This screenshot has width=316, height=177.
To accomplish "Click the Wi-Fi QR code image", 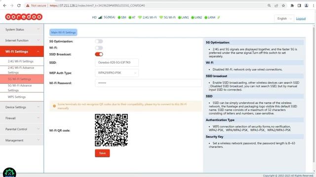I will 111,130.
